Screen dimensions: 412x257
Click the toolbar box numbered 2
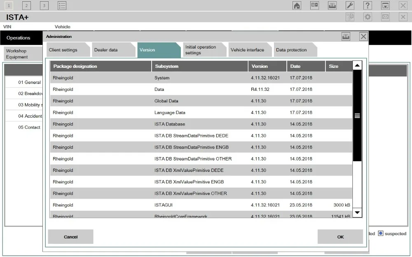point(26,5)
